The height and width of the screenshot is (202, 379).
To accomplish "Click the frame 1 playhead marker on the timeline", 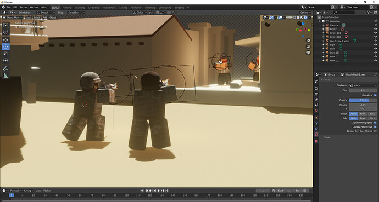I will click(12, 195).
